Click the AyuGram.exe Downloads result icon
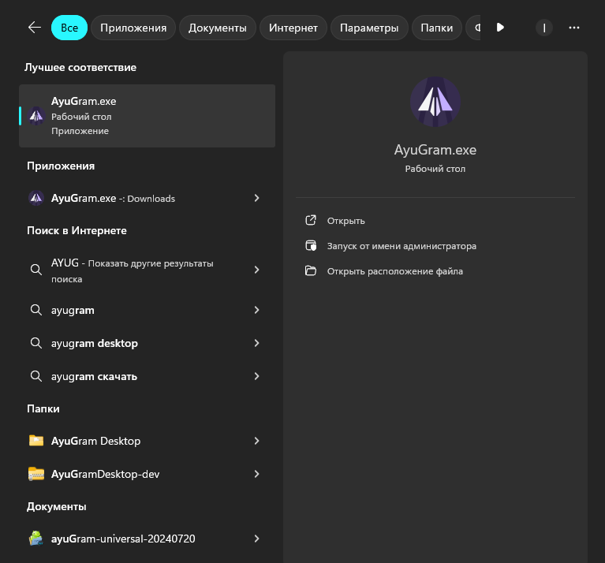The width and height of the screenshot is (605, 563). click(36, 198)
